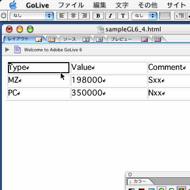The height and width of the screenshot is (190, 190).
Task: Open the outline editor tab icon
Action: tap(99, 39)
